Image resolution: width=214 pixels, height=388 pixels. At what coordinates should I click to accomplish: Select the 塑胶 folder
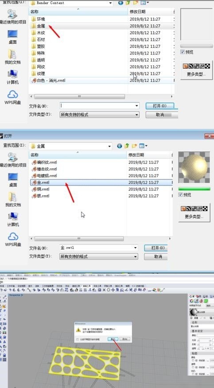(38, 46)
